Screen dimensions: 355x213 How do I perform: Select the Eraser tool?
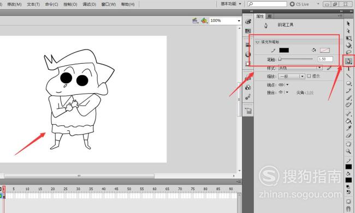click(x=348, y=136)
